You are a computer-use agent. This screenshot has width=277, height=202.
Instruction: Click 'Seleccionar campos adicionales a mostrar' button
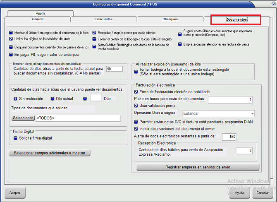tap(50, 153)
